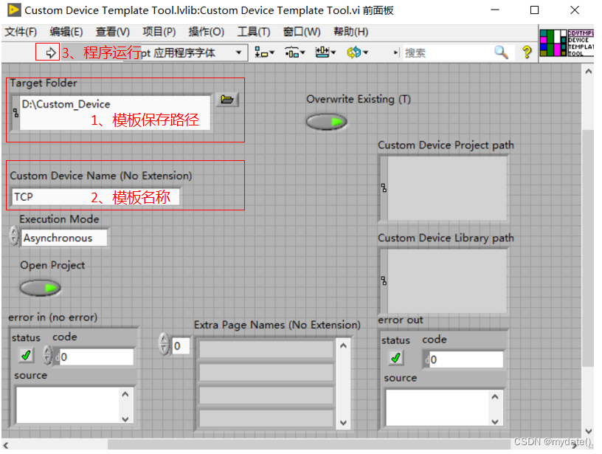
Task: Show context help with question mark icon
Action: (x=527, y=52)
